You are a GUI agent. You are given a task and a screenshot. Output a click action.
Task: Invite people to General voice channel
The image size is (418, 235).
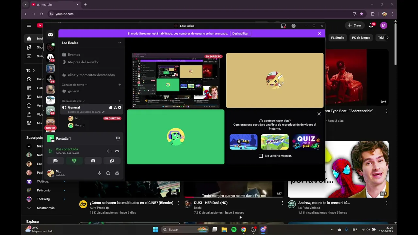coord(115,107)
